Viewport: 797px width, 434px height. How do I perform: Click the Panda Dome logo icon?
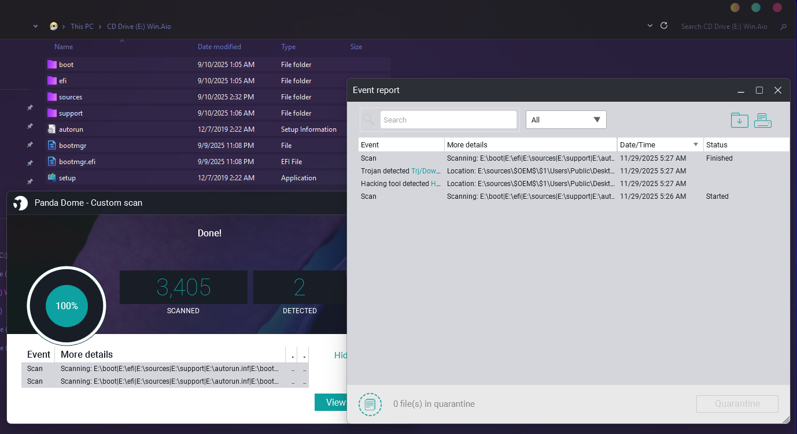(x=20, y=203)
